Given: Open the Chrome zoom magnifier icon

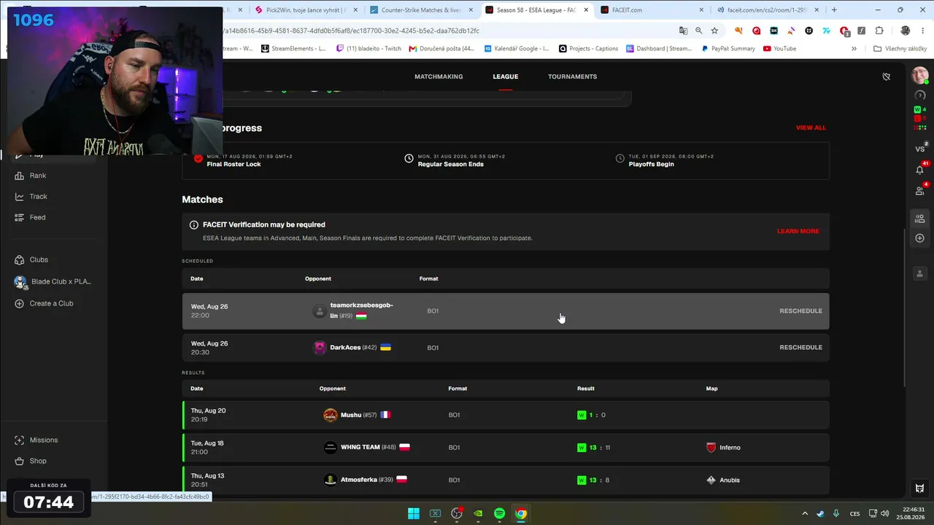Looking at the screenshot, I should [699, 31].
